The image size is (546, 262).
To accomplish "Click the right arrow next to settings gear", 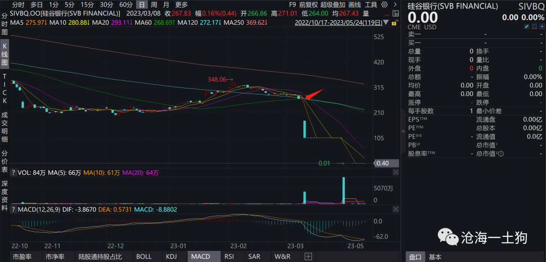I will coord(395,5).
